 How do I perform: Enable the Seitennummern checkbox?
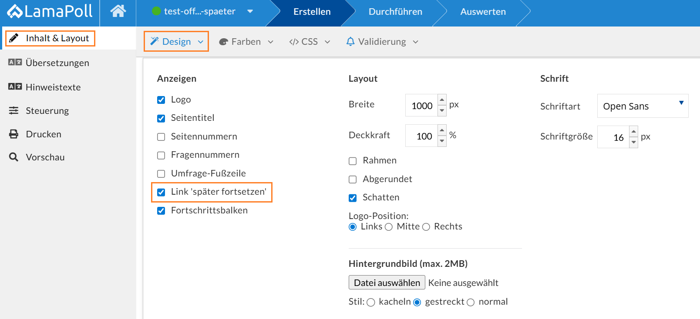[161, 137]
